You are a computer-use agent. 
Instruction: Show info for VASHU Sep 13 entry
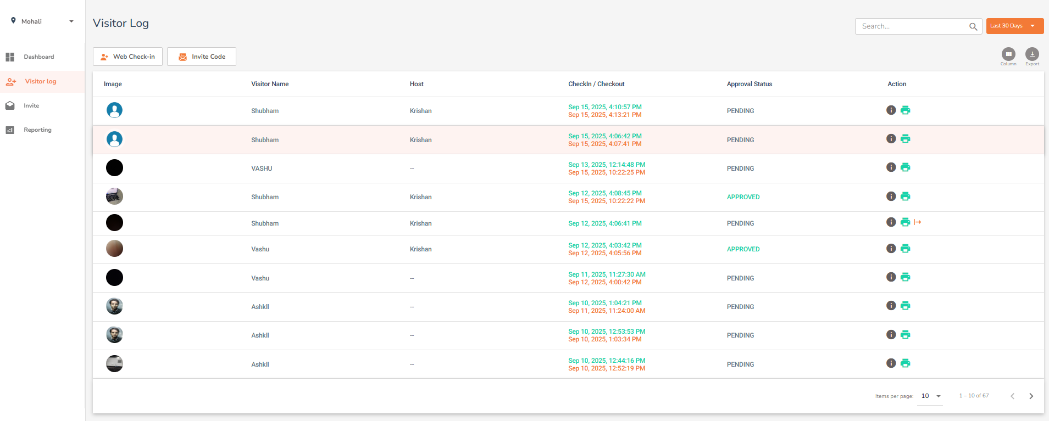(891, 167)
